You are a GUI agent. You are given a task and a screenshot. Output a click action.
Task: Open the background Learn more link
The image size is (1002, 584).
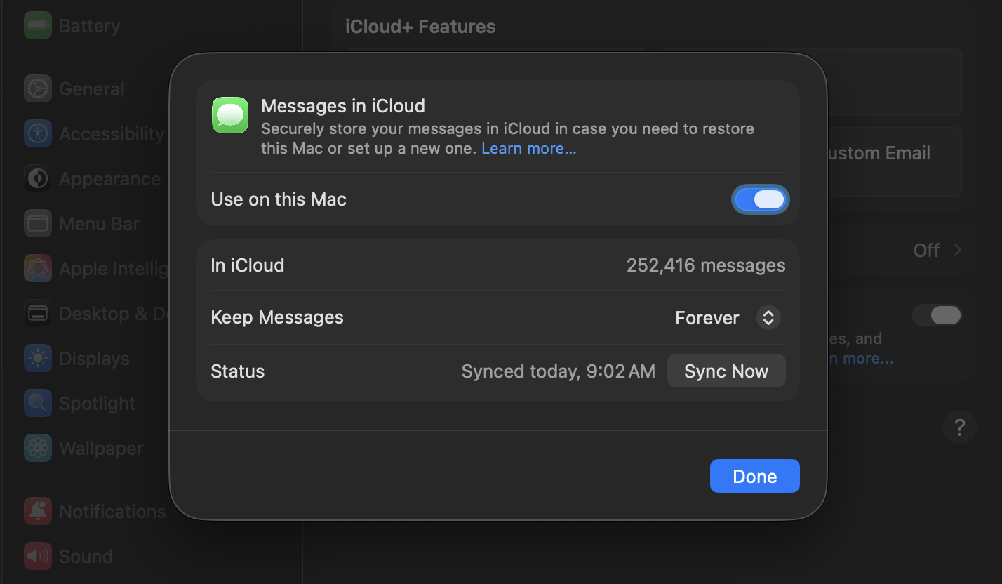pyautogui.click(x=861, y=359)
